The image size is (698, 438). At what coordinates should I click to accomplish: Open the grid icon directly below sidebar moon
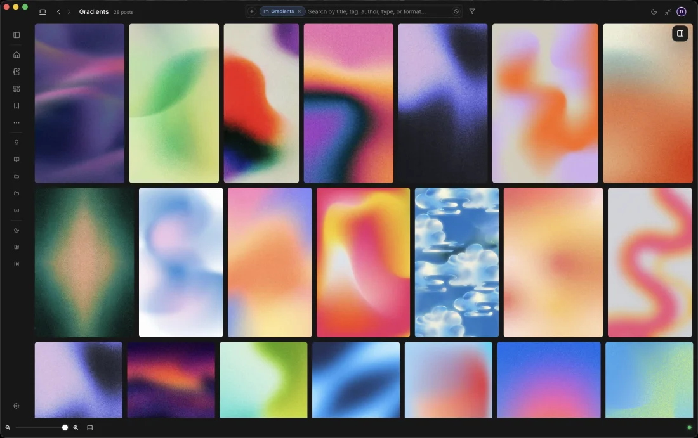(x=16, y=247)
